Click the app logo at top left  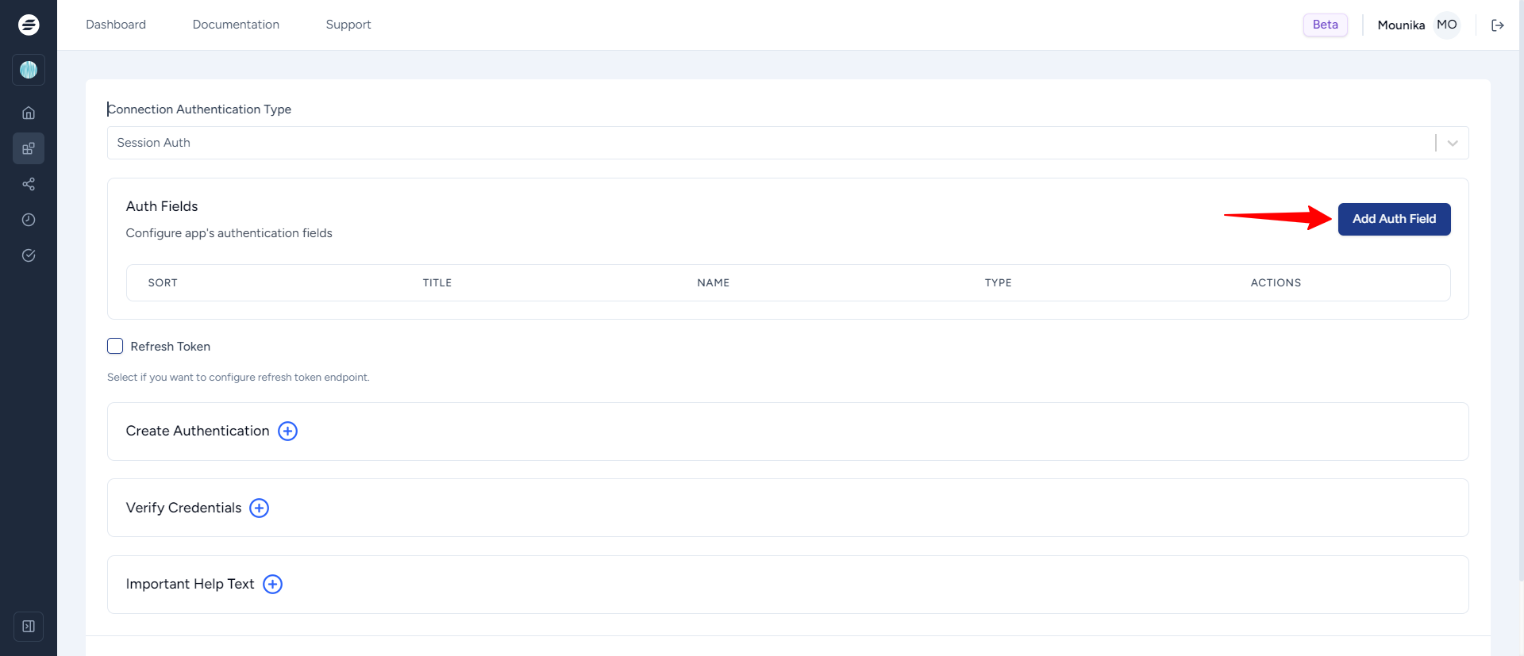(x=29, y=25)
